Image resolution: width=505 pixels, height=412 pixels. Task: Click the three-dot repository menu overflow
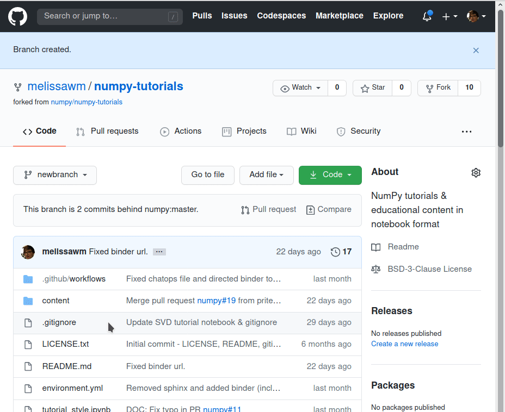coord(466,132)
